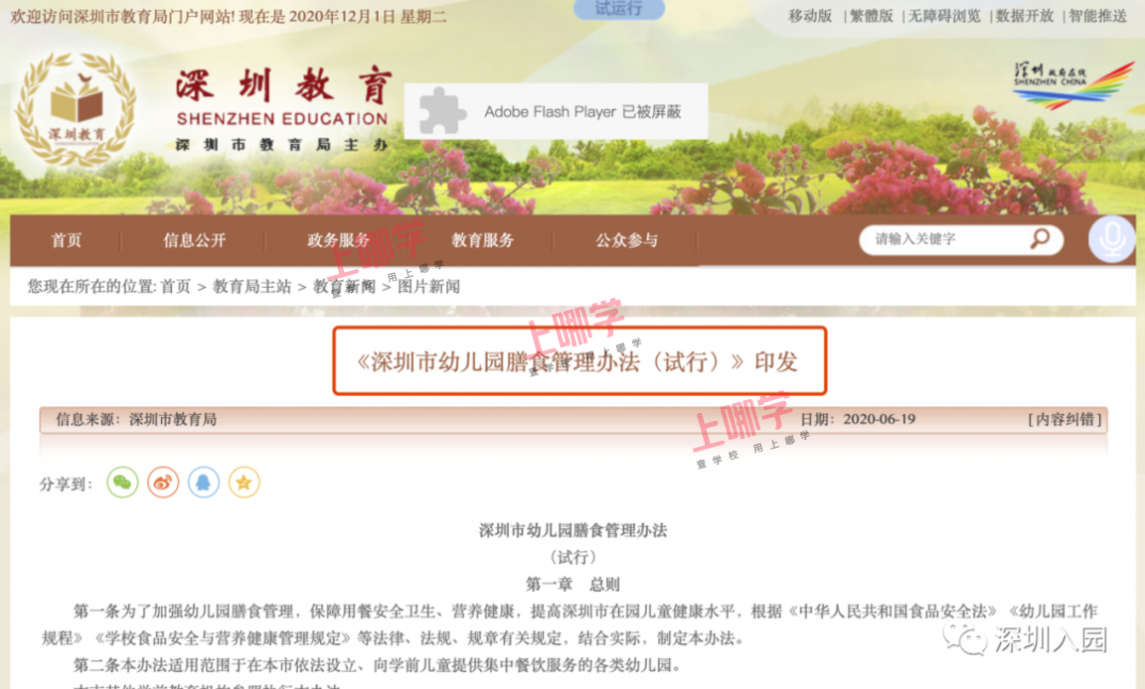
Task: Click the Shenzhen China rainbow logo
Action: click(1073, 85)
